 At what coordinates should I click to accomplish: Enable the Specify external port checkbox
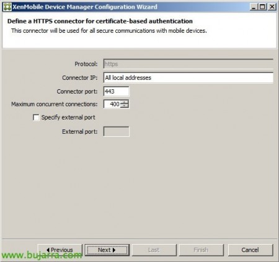(x=36, y=118)
